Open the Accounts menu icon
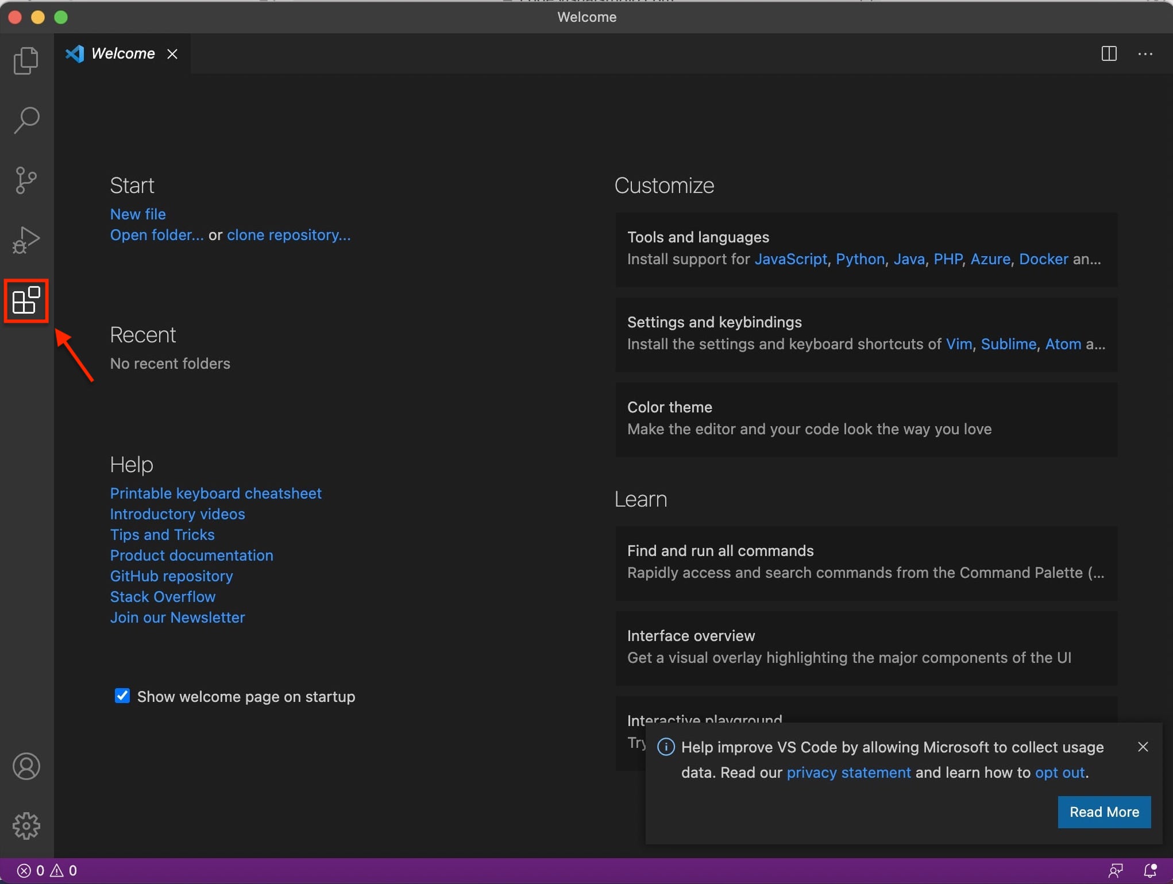Screen dimensions: 1173x884 point(26,766)
